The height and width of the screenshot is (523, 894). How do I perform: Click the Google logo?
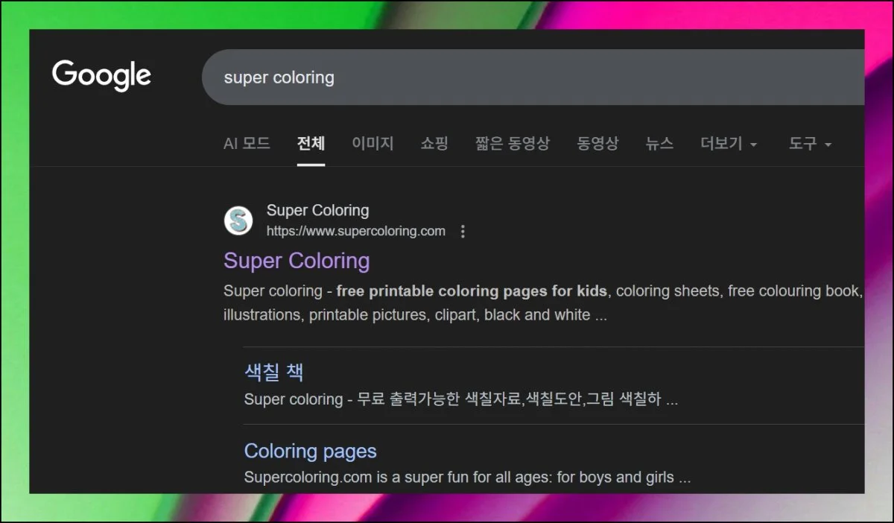(x=101, y=76)
